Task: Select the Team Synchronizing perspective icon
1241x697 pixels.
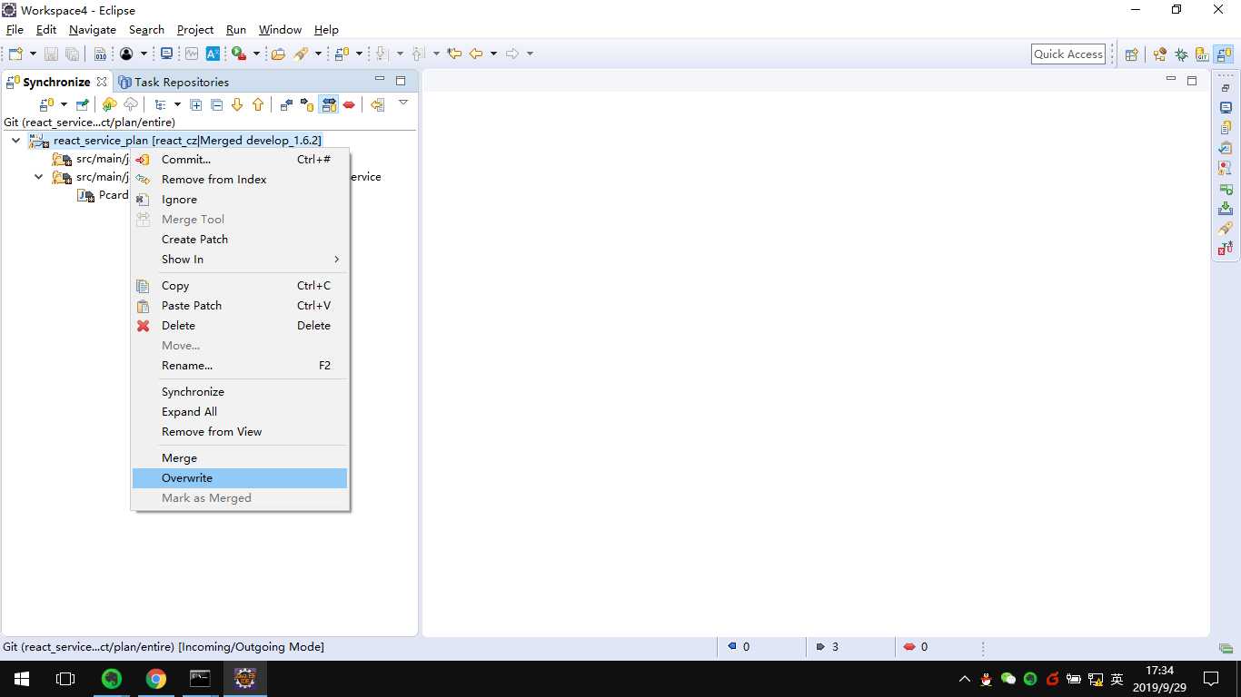Action: 1225,54
